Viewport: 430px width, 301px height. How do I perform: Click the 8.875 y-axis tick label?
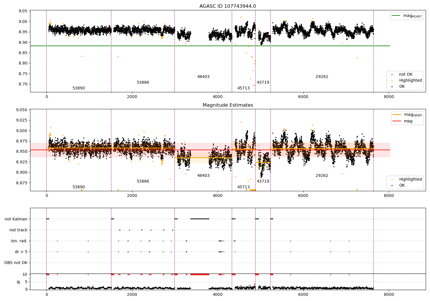21,183
